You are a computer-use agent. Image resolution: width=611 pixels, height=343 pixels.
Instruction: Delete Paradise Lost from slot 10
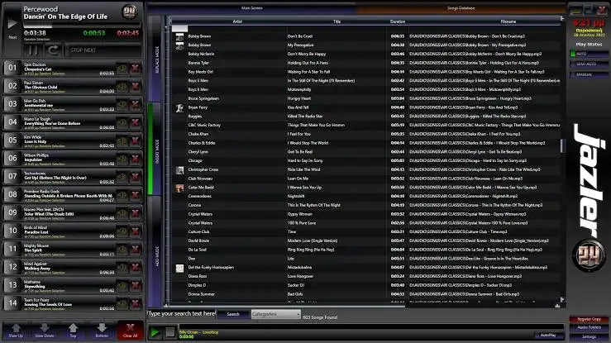click(136, 231)
